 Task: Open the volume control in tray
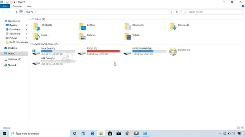pyautogui.click(x=234, y=134)
